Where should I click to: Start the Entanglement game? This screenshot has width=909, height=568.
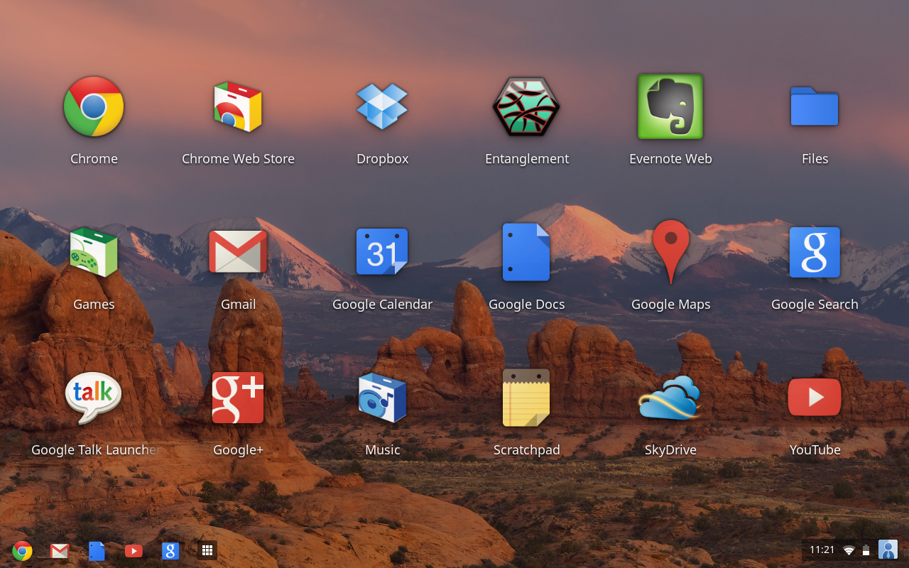(x=526, y=106)
